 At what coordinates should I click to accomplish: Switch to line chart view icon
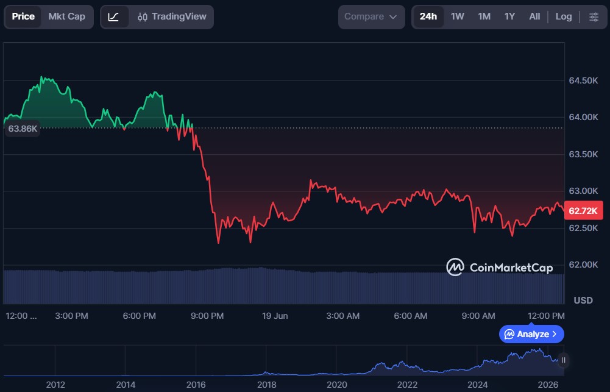(113, 16)
